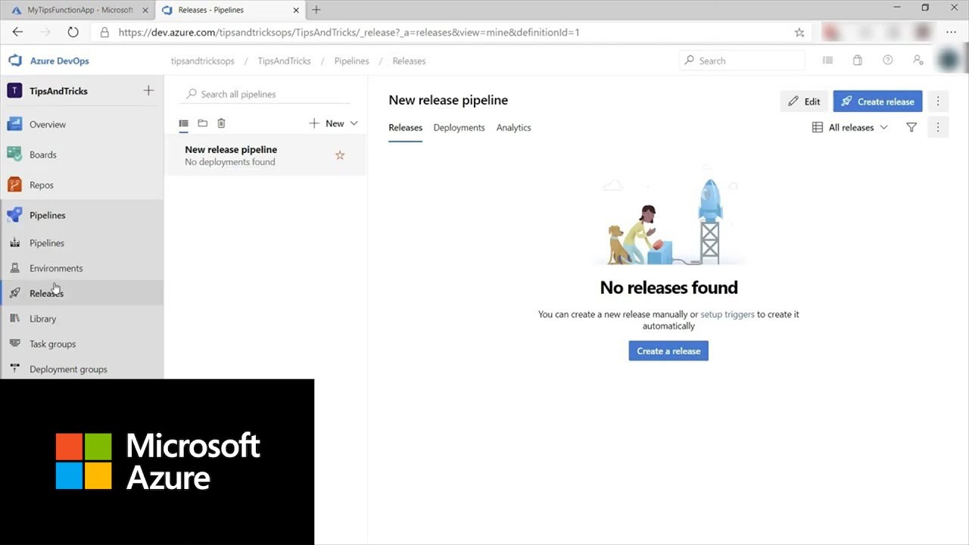Open the work items list icon
The width and height of the screenshot is (969, 545).
[827, 61]
